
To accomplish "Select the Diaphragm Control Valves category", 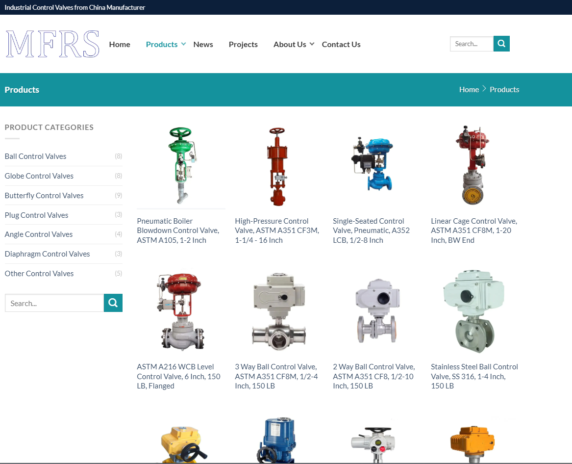I will point(47,254).
